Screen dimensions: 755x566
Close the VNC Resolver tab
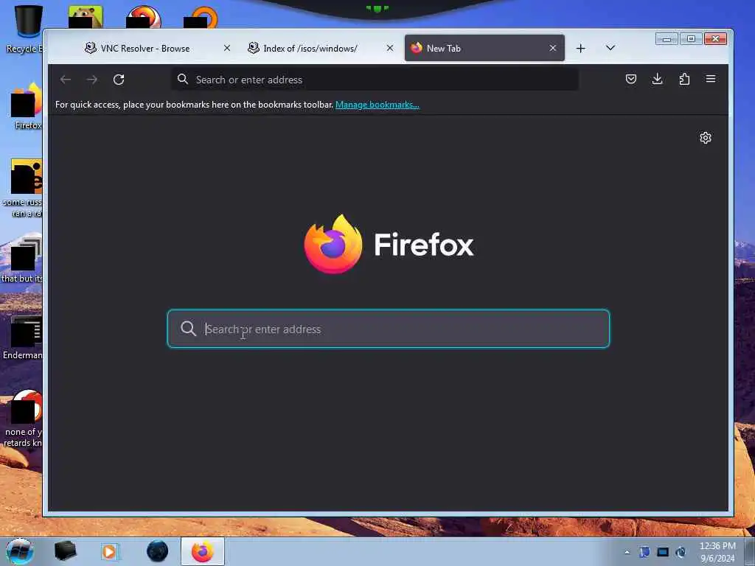coord(227,48)
